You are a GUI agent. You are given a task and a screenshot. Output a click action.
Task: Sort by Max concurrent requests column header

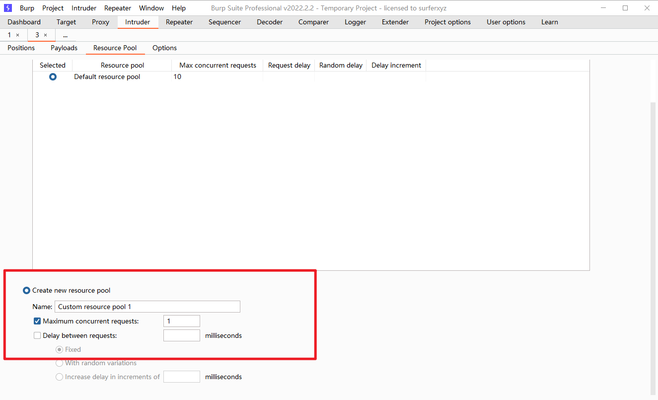click(x=218, y=66)
